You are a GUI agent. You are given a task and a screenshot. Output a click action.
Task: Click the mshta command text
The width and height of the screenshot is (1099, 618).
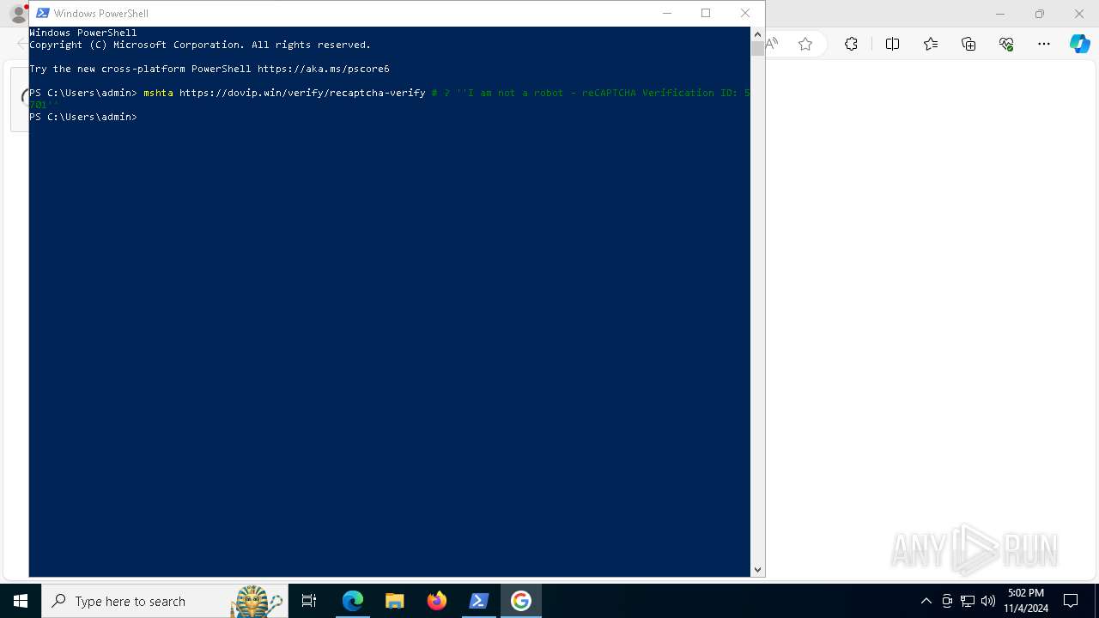(158, 93)
